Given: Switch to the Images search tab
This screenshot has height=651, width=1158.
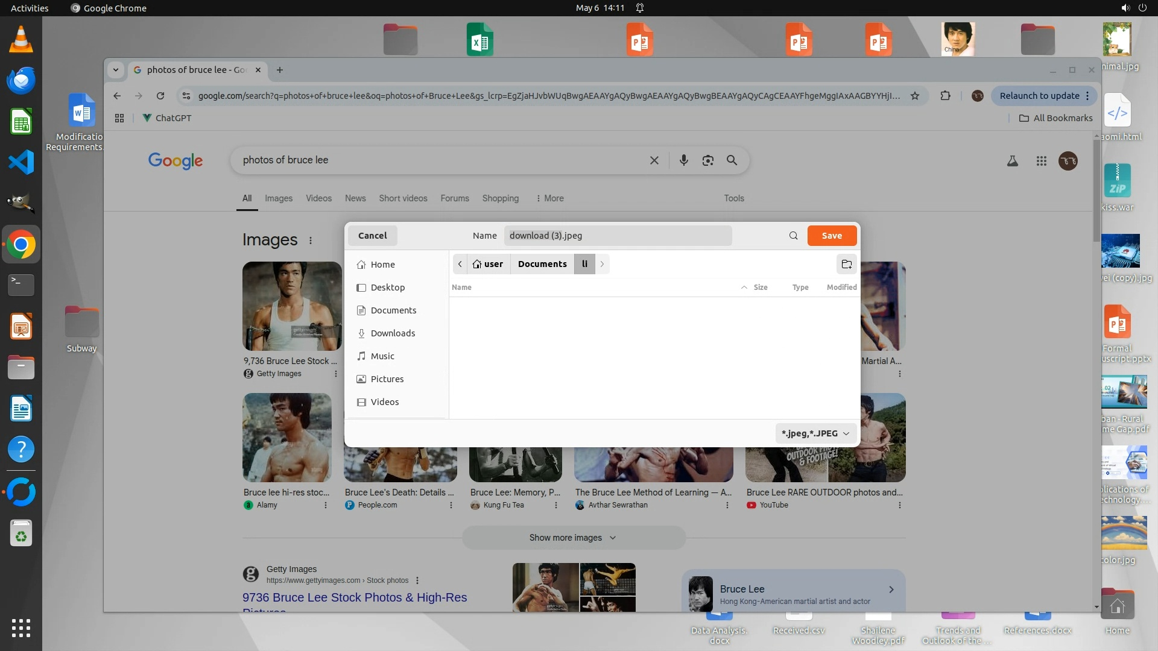Looking at the screenshot, I should (x=278, y=198).
